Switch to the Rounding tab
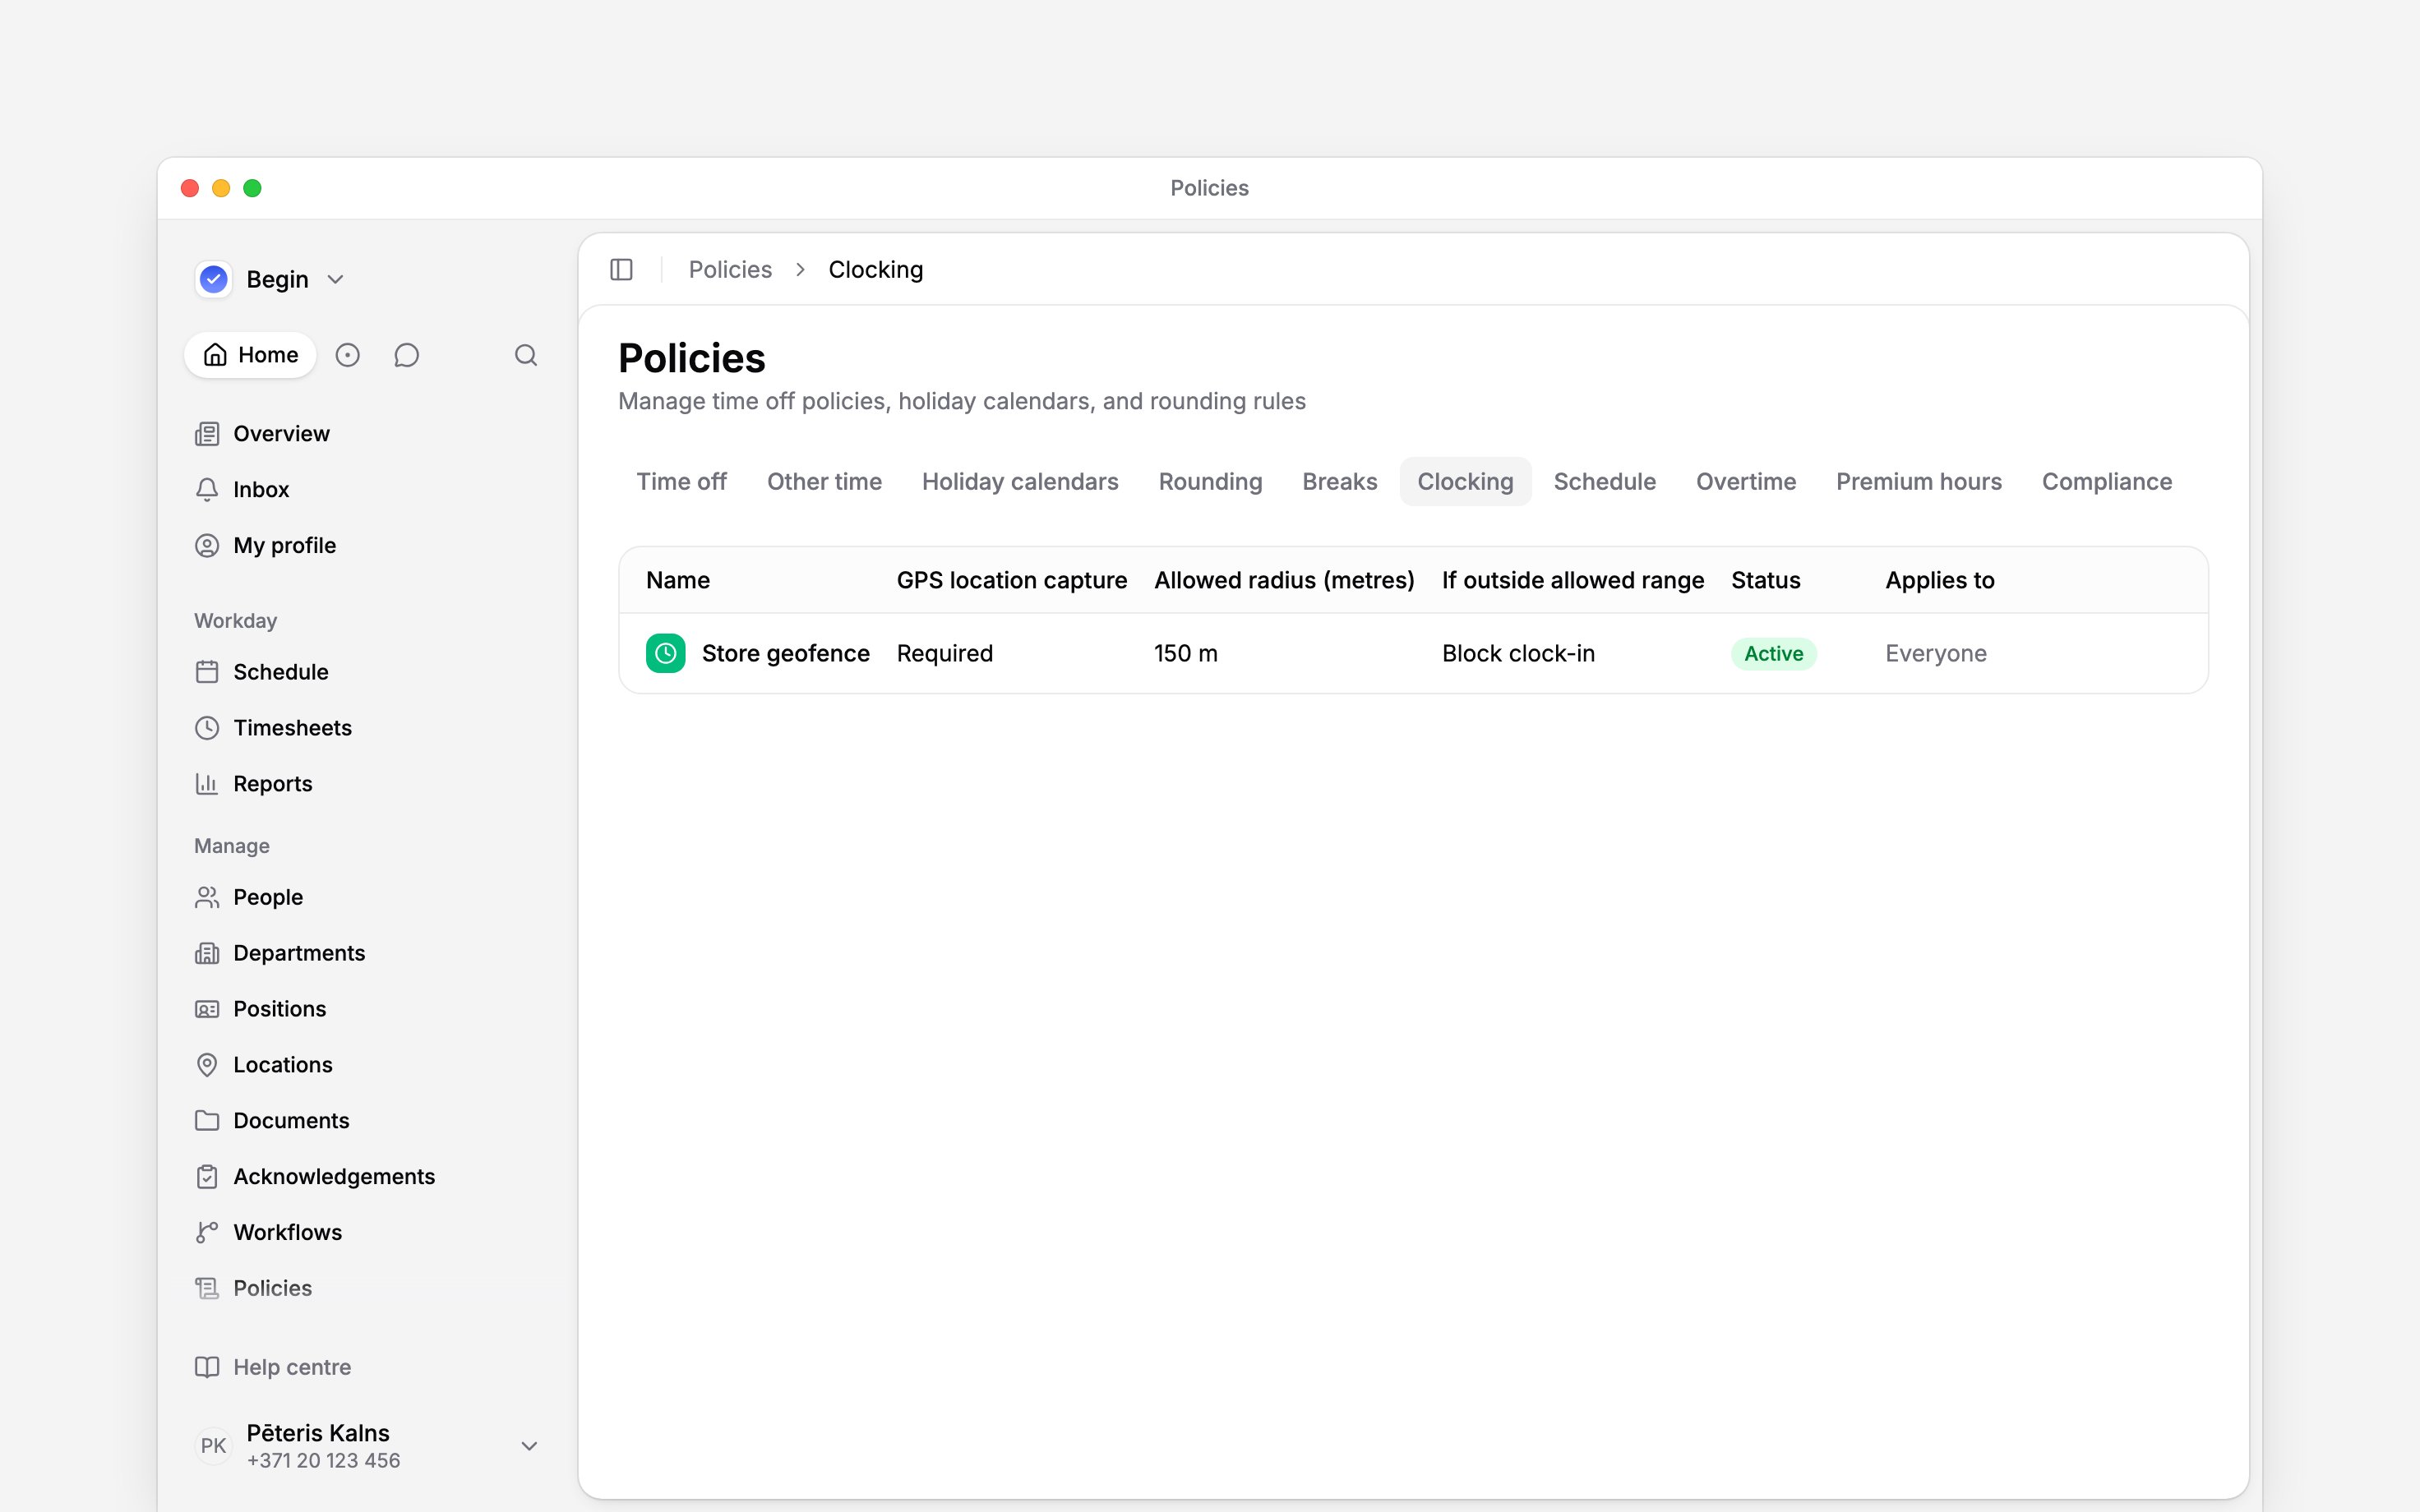Image resolution: width=2420 pixels, height=1512 pixels. (1210, 482)
